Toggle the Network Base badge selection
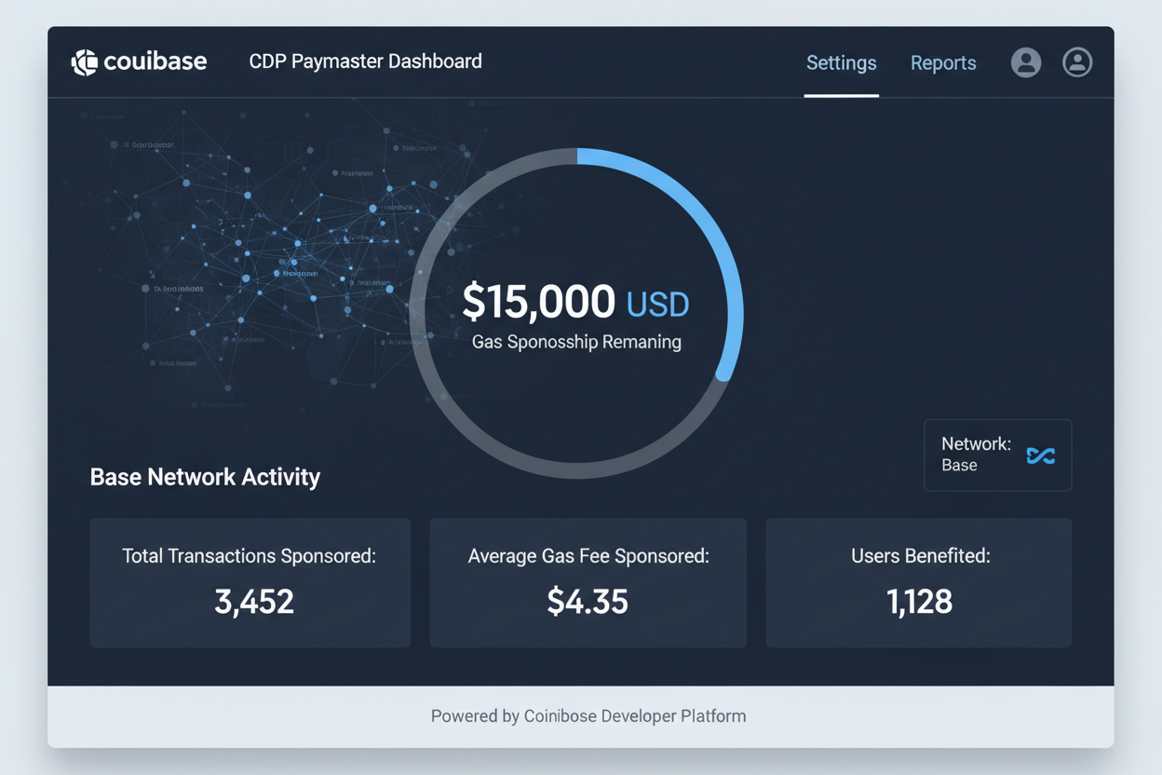 point(997,455)
